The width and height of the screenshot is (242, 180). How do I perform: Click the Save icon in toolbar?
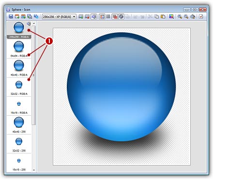[11, 16]
